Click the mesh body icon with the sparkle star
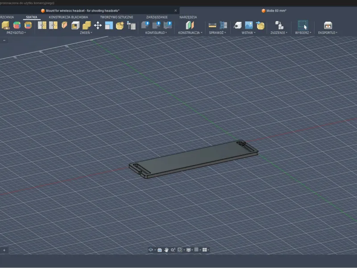357x268 pixels. pyautogui.click(x=120, y=25)
